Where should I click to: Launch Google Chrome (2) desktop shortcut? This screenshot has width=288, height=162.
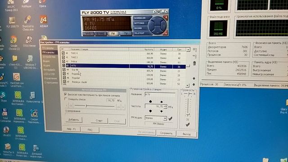pos(14,43)
